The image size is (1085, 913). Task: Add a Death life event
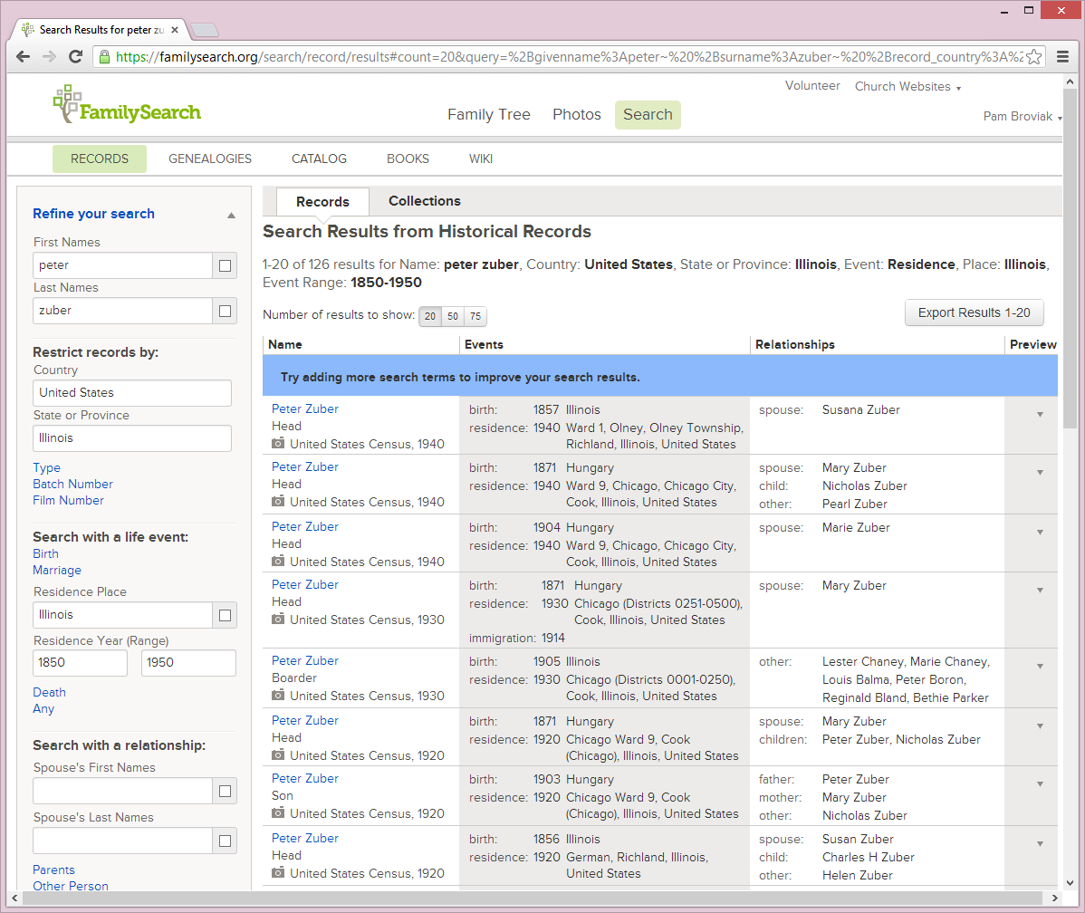point(49,692)
